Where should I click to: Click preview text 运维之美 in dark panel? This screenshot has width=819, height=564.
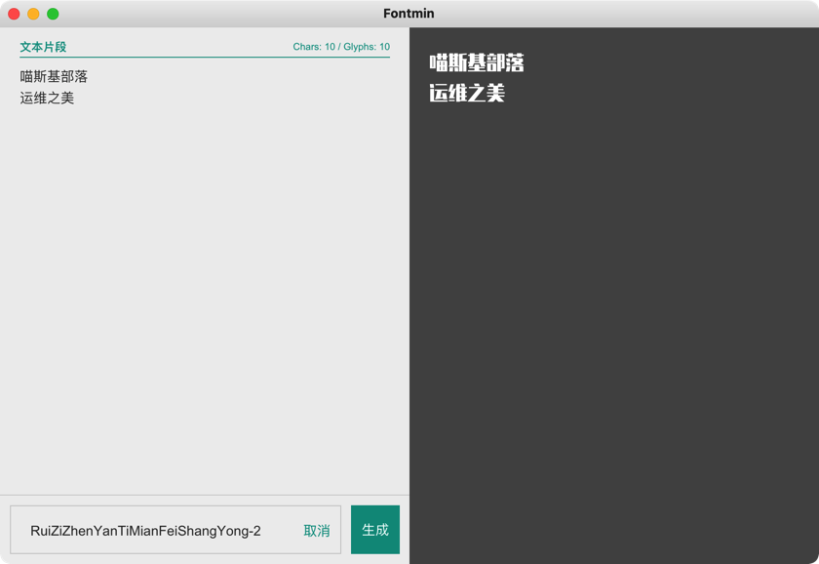pos(466,93)
